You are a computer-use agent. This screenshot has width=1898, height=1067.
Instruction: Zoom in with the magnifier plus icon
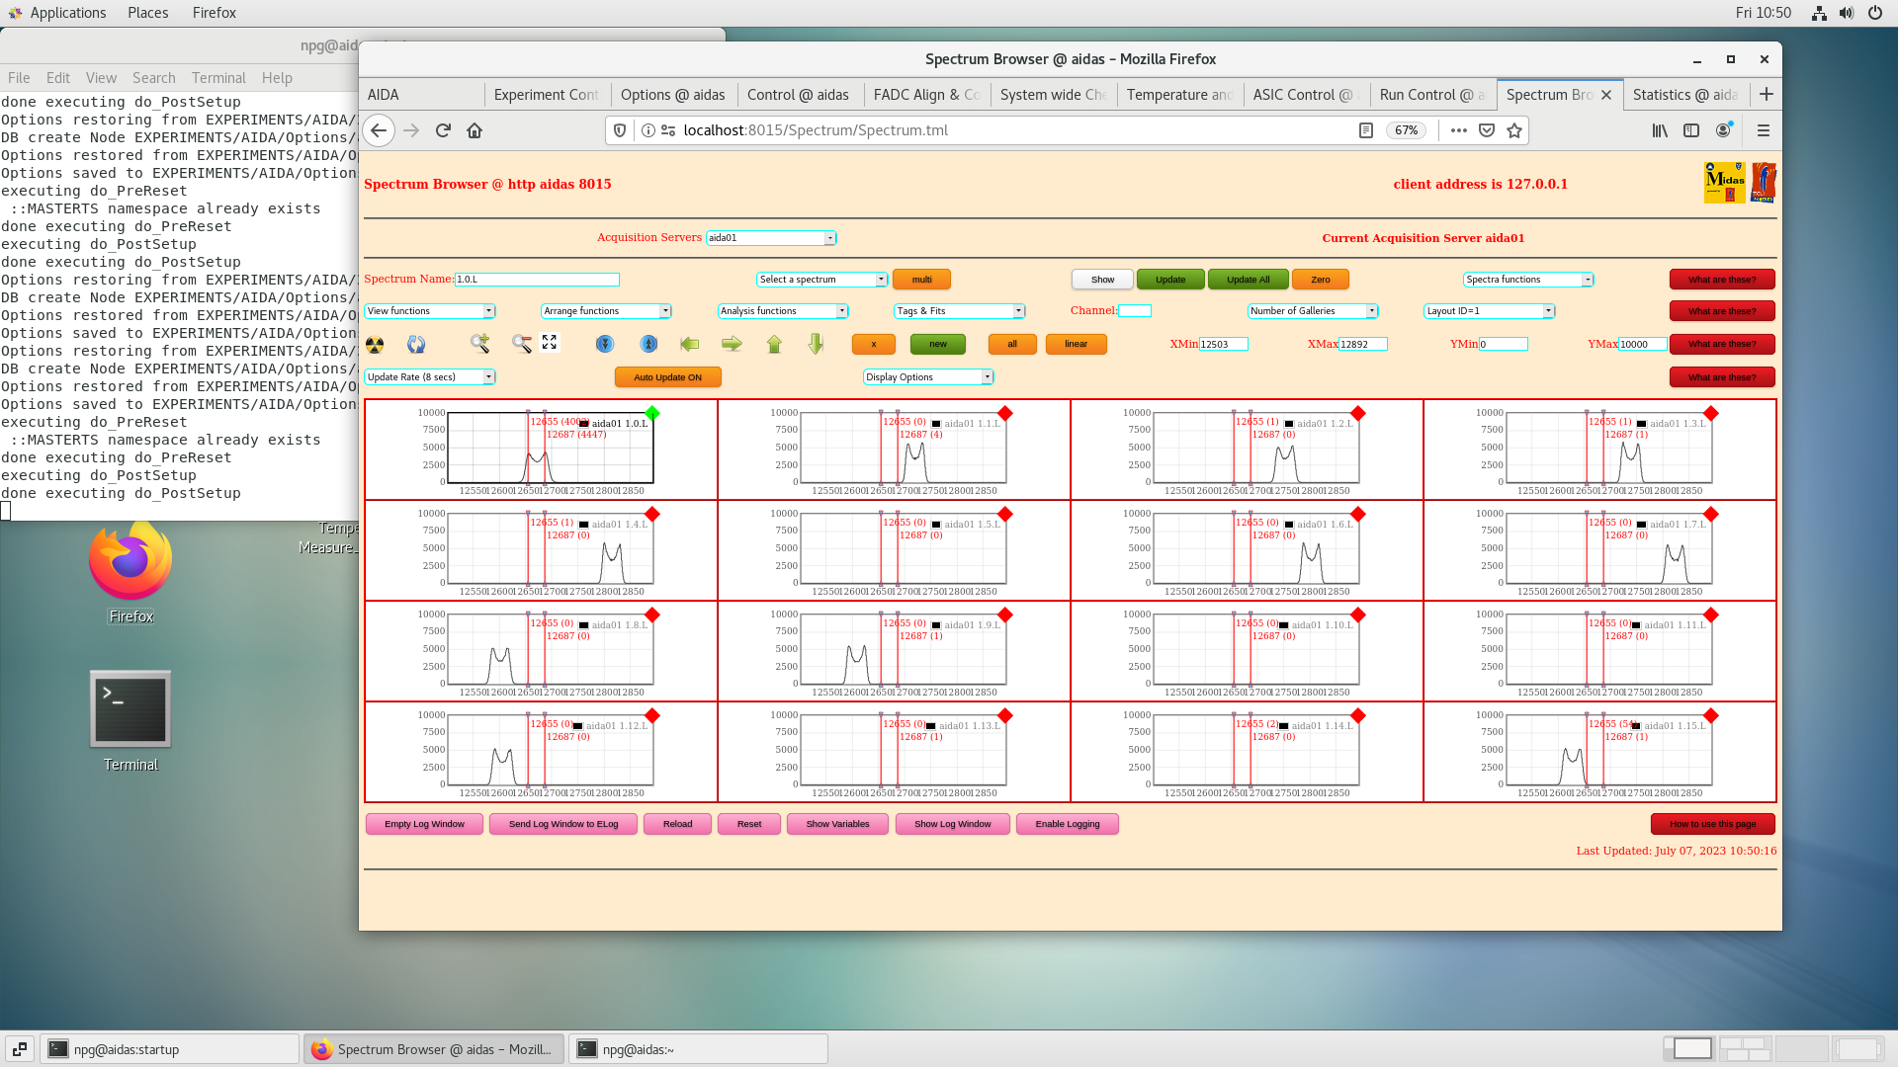(479, 343)
